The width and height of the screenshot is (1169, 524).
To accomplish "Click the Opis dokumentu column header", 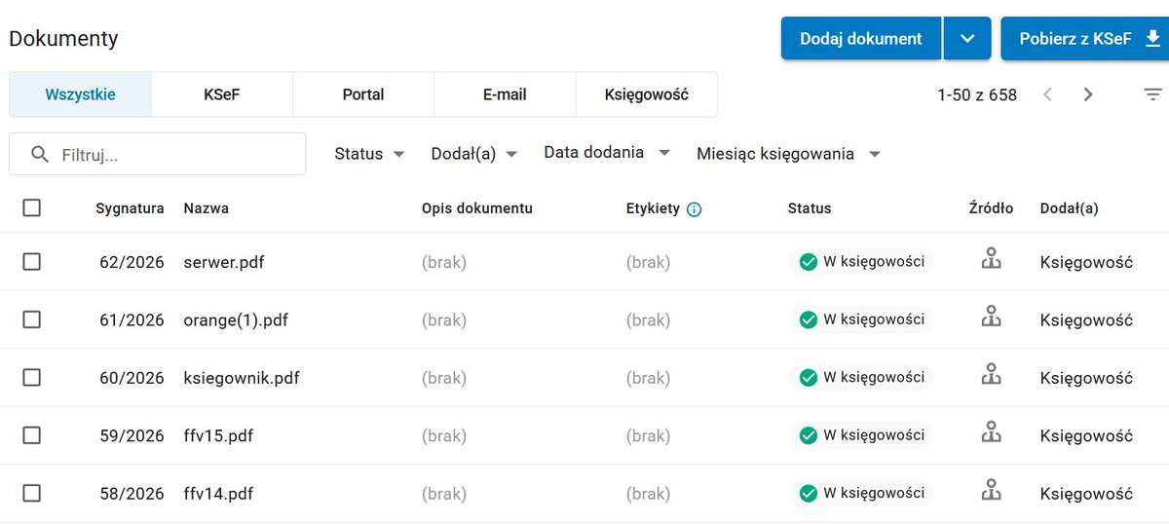I will coord(477,208).
